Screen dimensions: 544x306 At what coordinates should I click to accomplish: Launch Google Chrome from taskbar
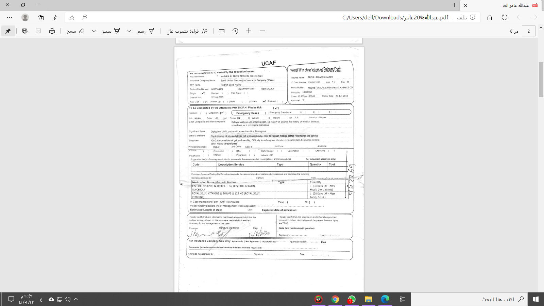click(x=335, y=299)
